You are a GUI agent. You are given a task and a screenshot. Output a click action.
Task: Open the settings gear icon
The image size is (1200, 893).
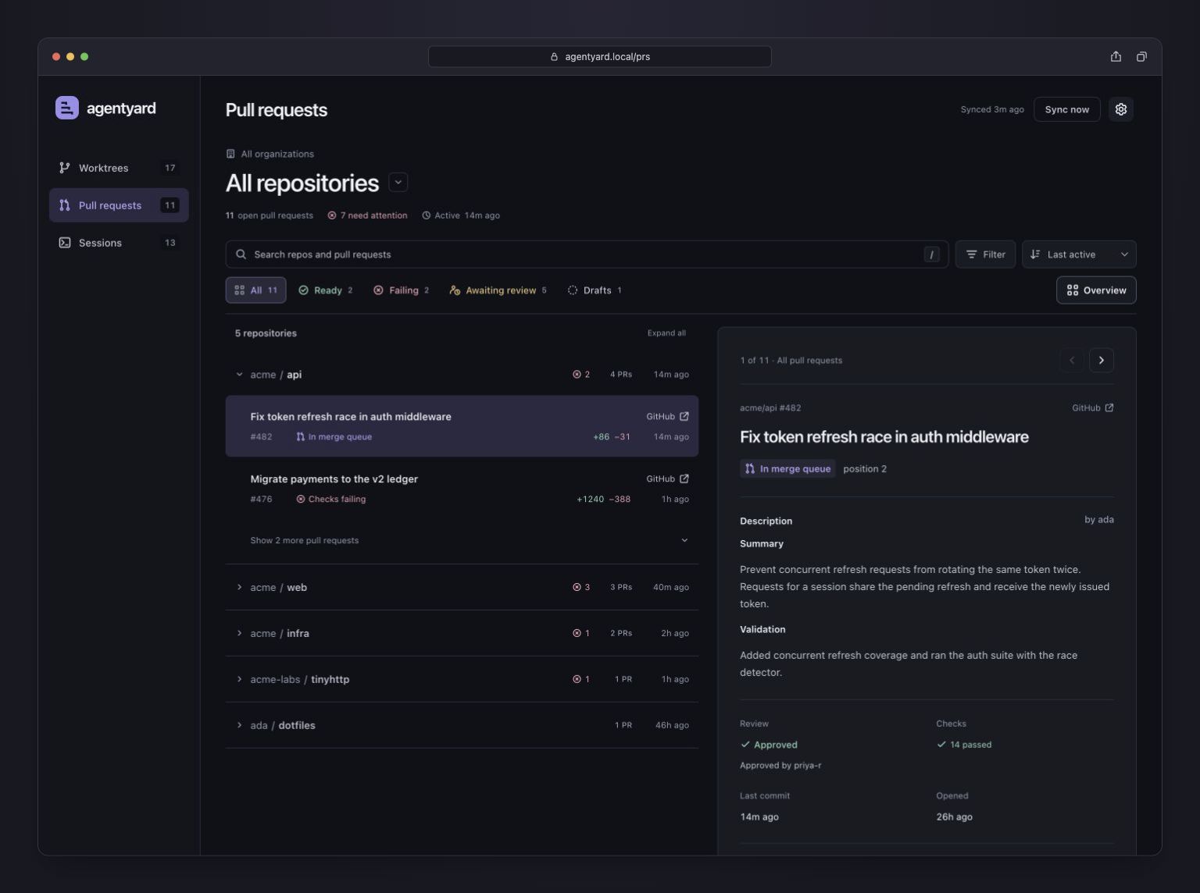[x=1121, y=109]
